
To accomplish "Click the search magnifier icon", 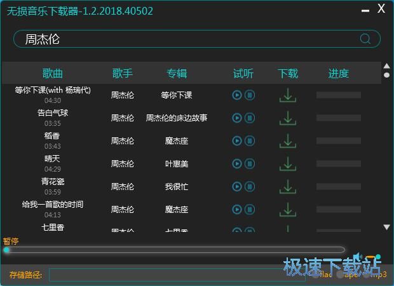I will [365, 39].
